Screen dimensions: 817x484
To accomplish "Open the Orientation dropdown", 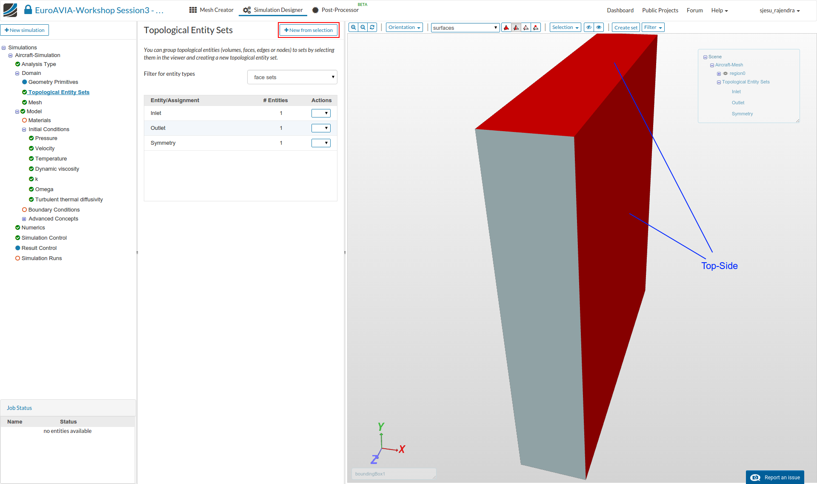I will click(x=404, y=27).
